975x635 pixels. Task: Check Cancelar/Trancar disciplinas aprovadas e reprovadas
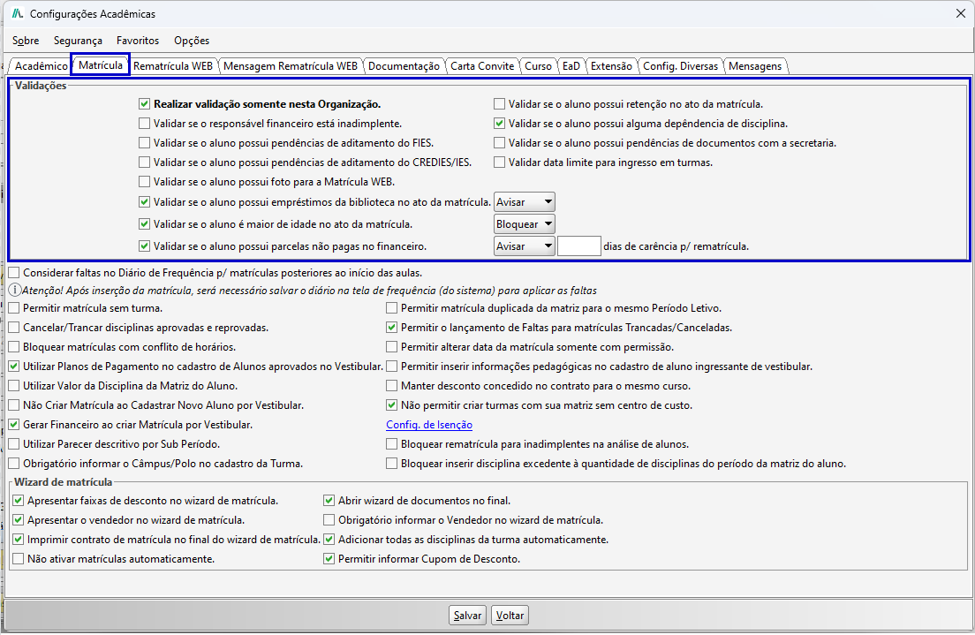tap(13, 327)
